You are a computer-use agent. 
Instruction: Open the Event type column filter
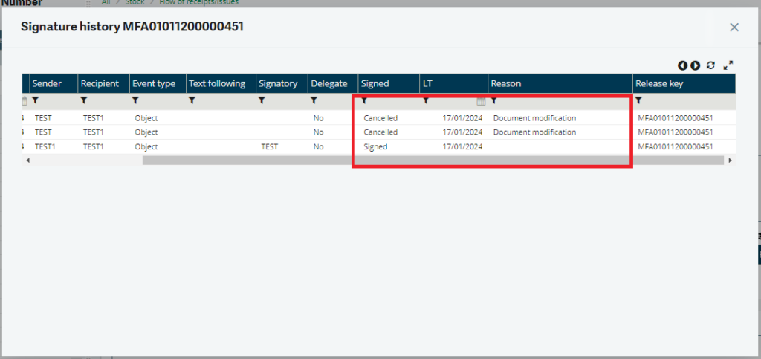136,100
